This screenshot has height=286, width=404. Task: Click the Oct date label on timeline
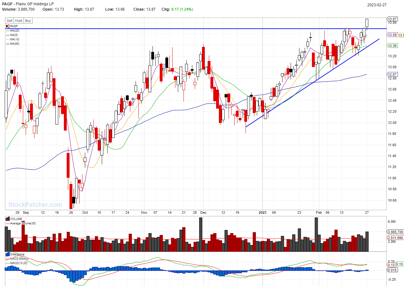[85, 212]
